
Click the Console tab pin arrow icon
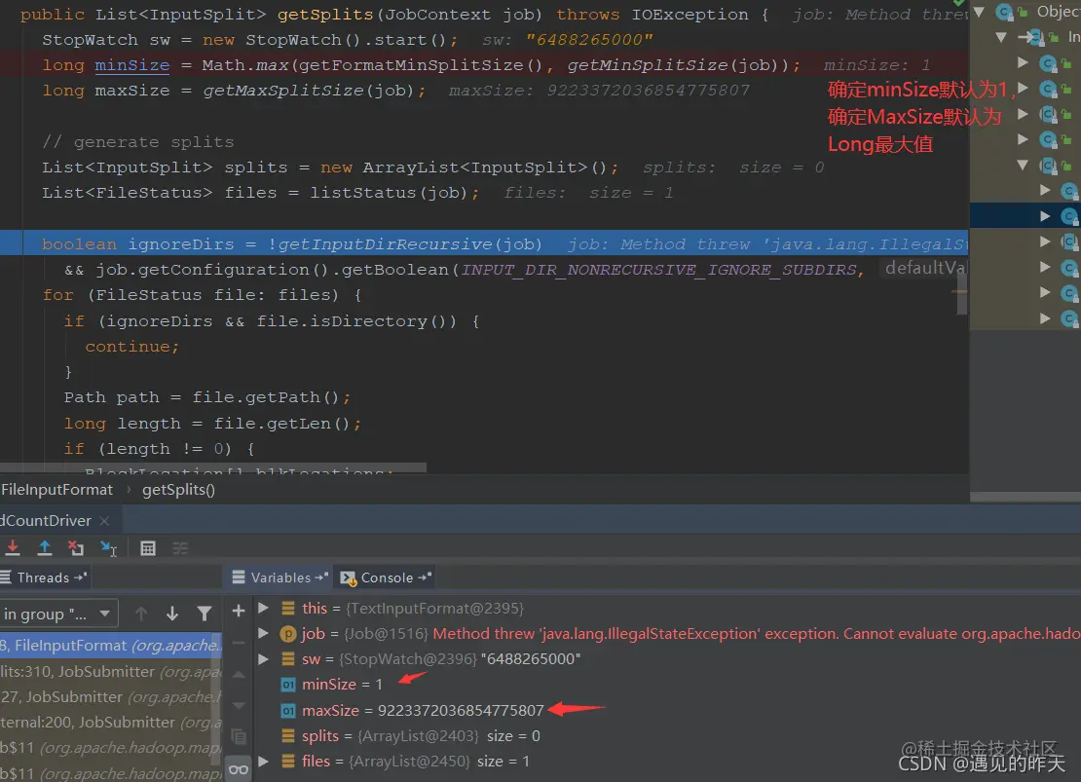click(x=425, y=577)
